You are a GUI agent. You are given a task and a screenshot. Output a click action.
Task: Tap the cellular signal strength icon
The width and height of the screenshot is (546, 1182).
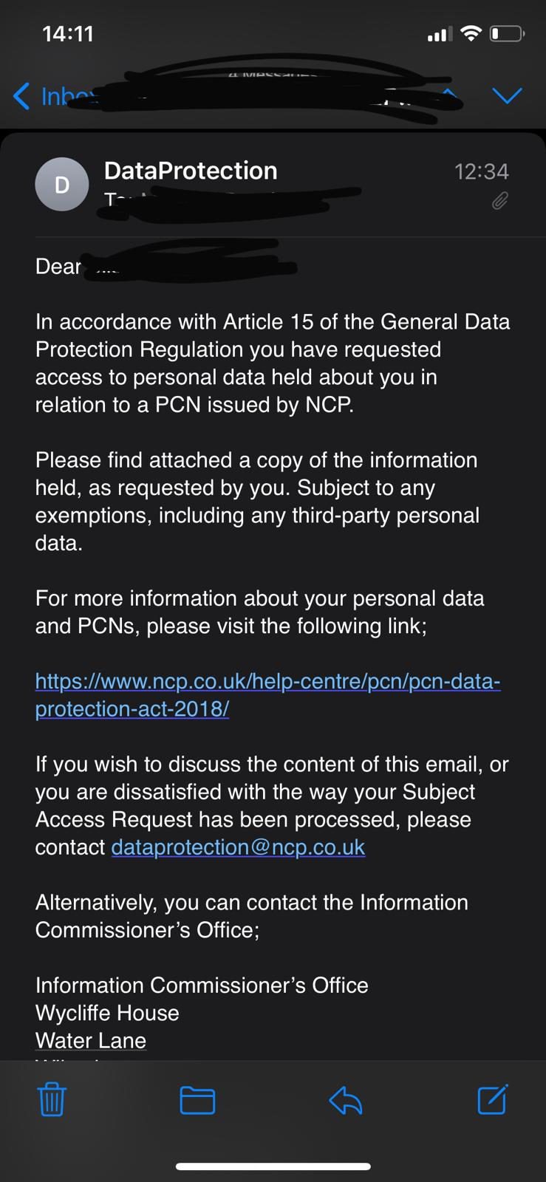tap(440, 34)
